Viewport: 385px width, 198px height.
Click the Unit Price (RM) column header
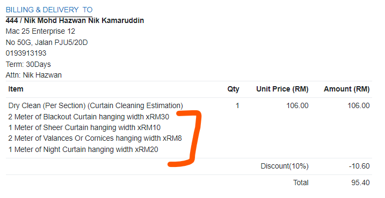(x=282, y=89)
